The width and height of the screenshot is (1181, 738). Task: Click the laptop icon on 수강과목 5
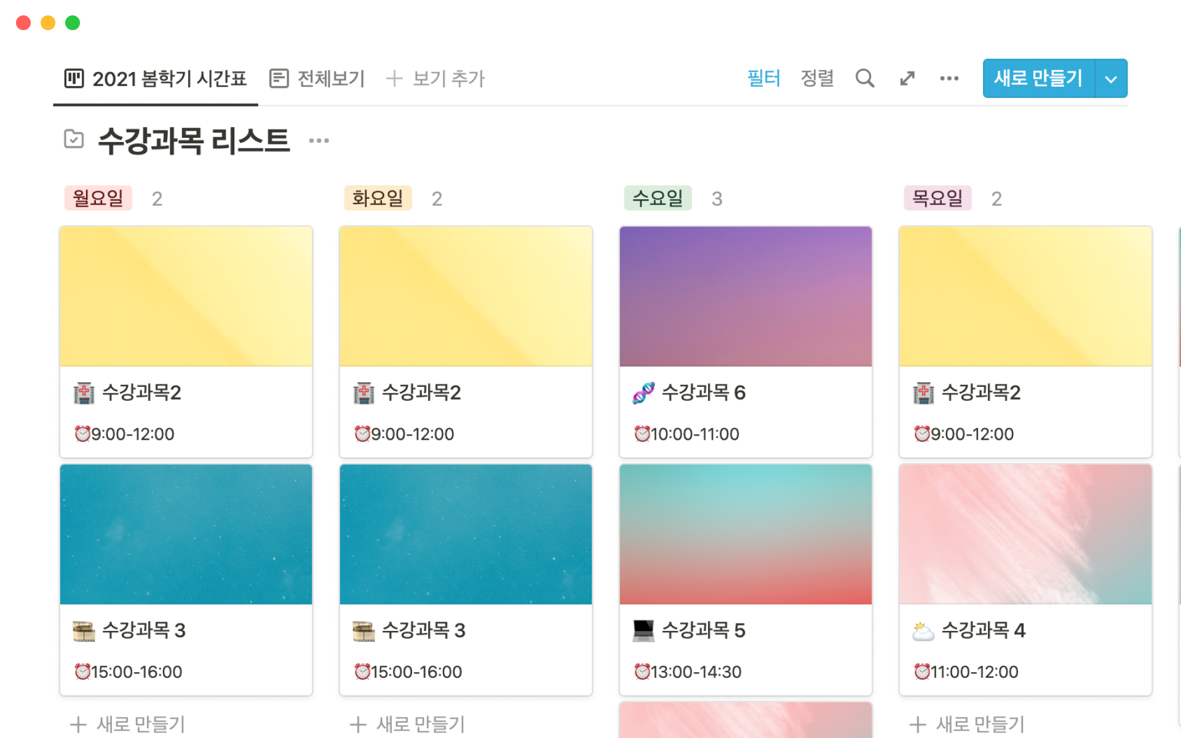pos(643,630)
